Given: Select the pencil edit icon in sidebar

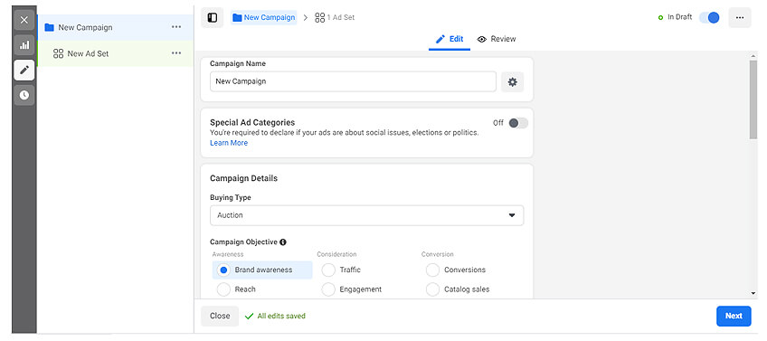Looking at the screenshot, I should tap(24, 70).
